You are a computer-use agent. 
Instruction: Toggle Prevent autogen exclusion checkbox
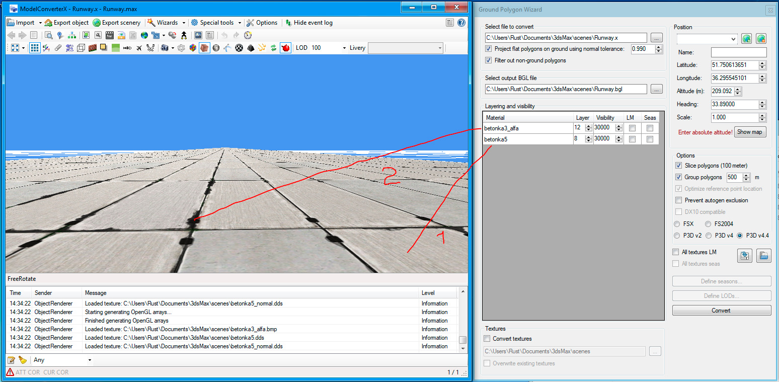tap(678, 200)
